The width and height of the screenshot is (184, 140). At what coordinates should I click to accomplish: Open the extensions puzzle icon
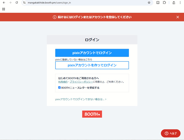point(164,2)
